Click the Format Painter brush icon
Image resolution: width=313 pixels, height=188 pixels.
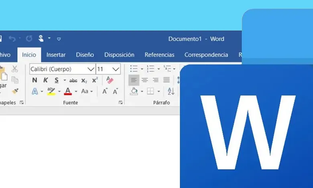click(x=15, y=91)
